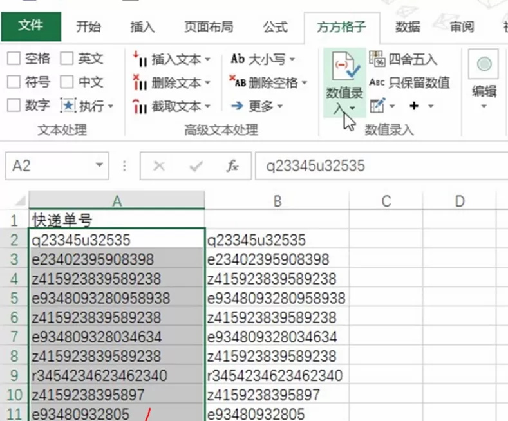
Task: Select cell B11 e93480932805
Action: click(x=278, y=413)
